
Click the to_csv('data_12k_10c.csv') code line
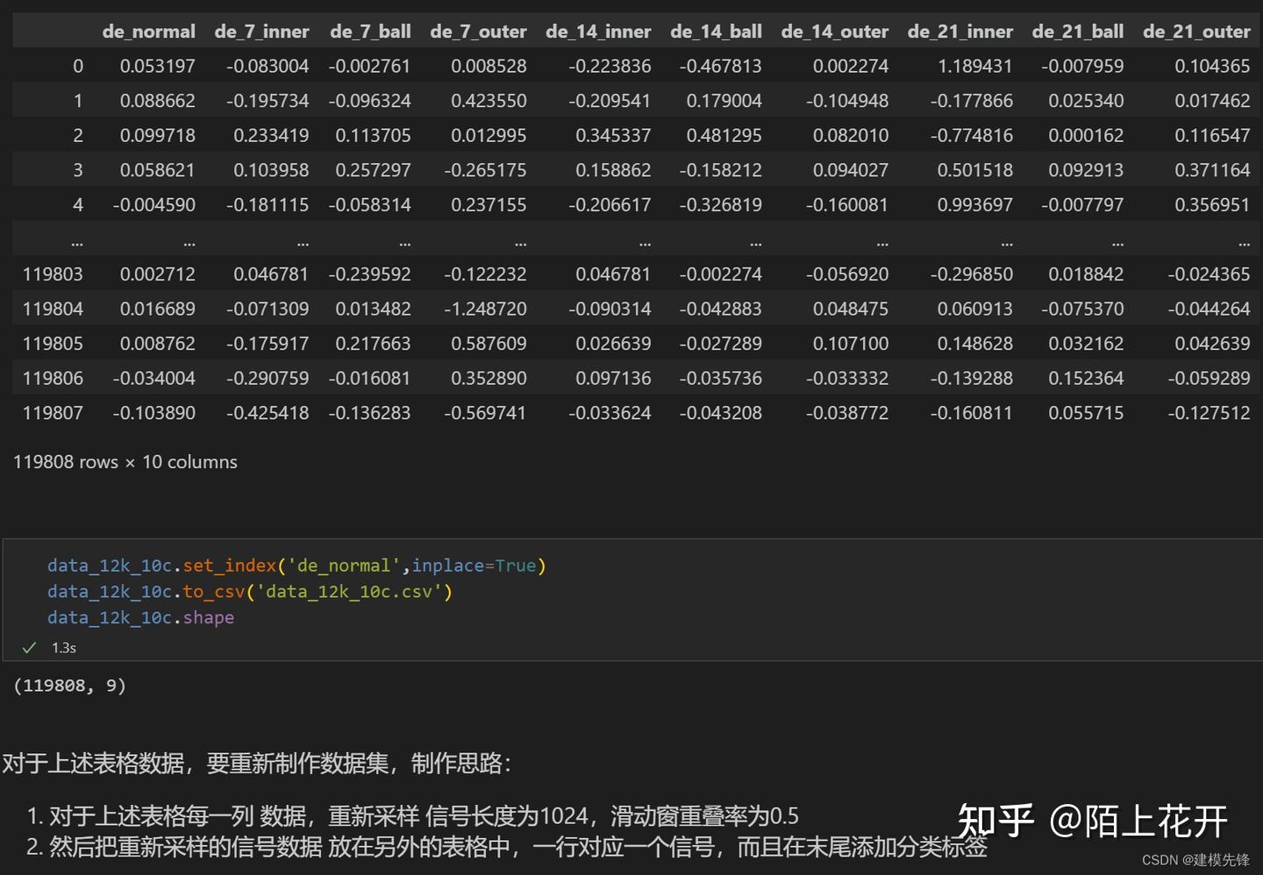(x=250, y=592)
